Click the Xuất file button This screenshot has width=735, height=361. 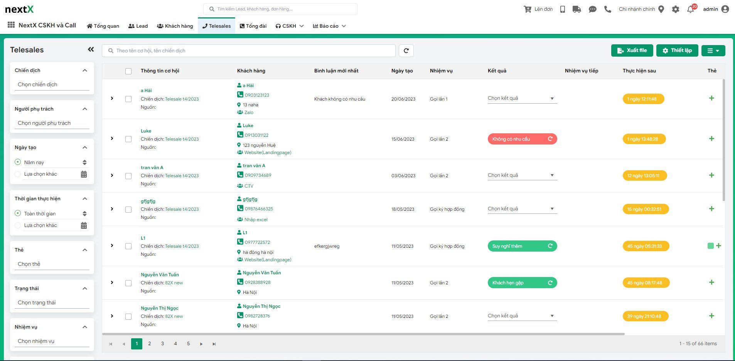click(x=632, y=50)
